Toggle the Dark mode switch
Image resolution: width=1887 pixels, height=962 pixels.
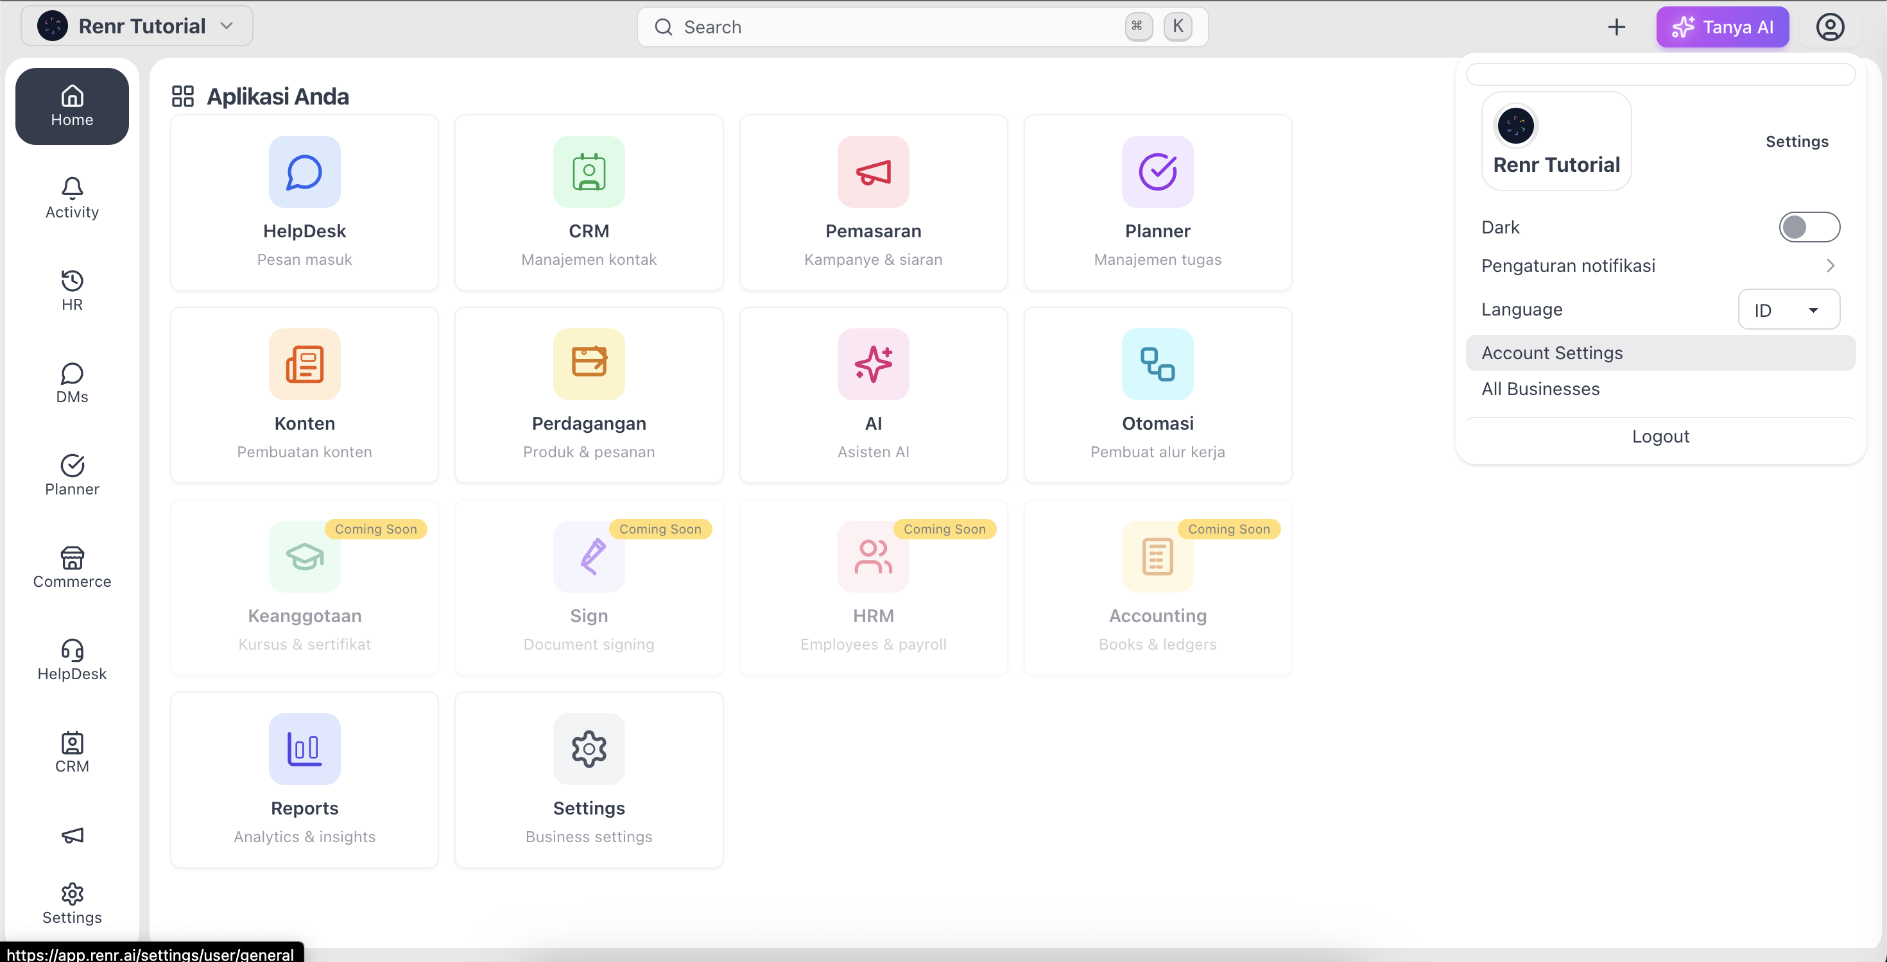click(x=1809, y=227)
